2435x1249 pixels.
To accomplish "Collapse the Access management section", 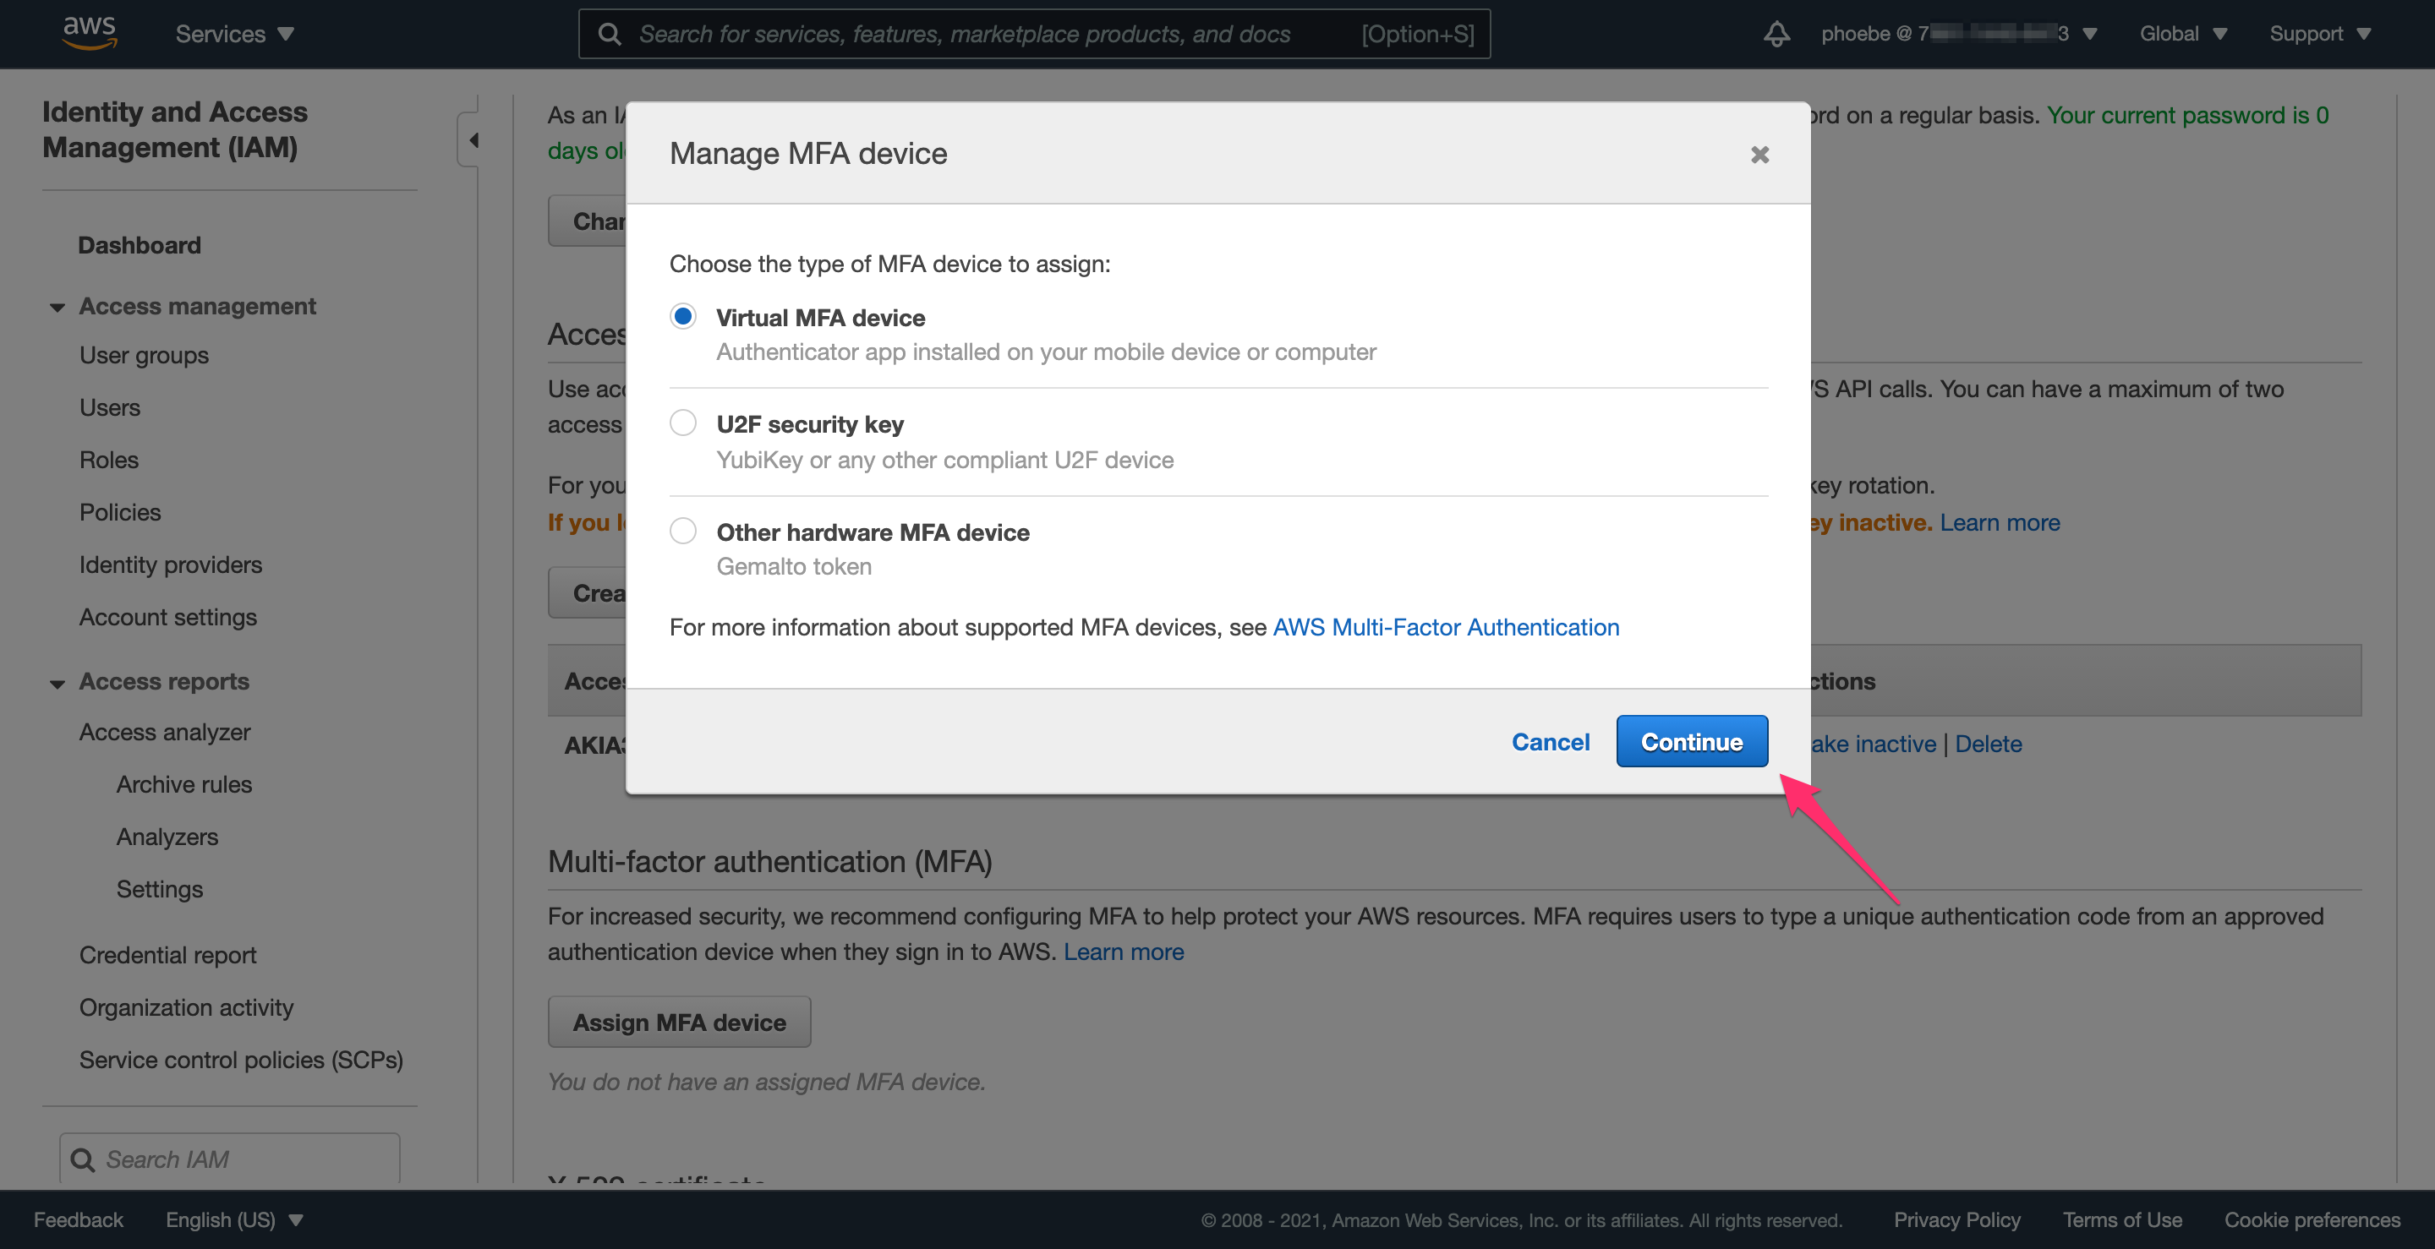I will tap(57, 307).
